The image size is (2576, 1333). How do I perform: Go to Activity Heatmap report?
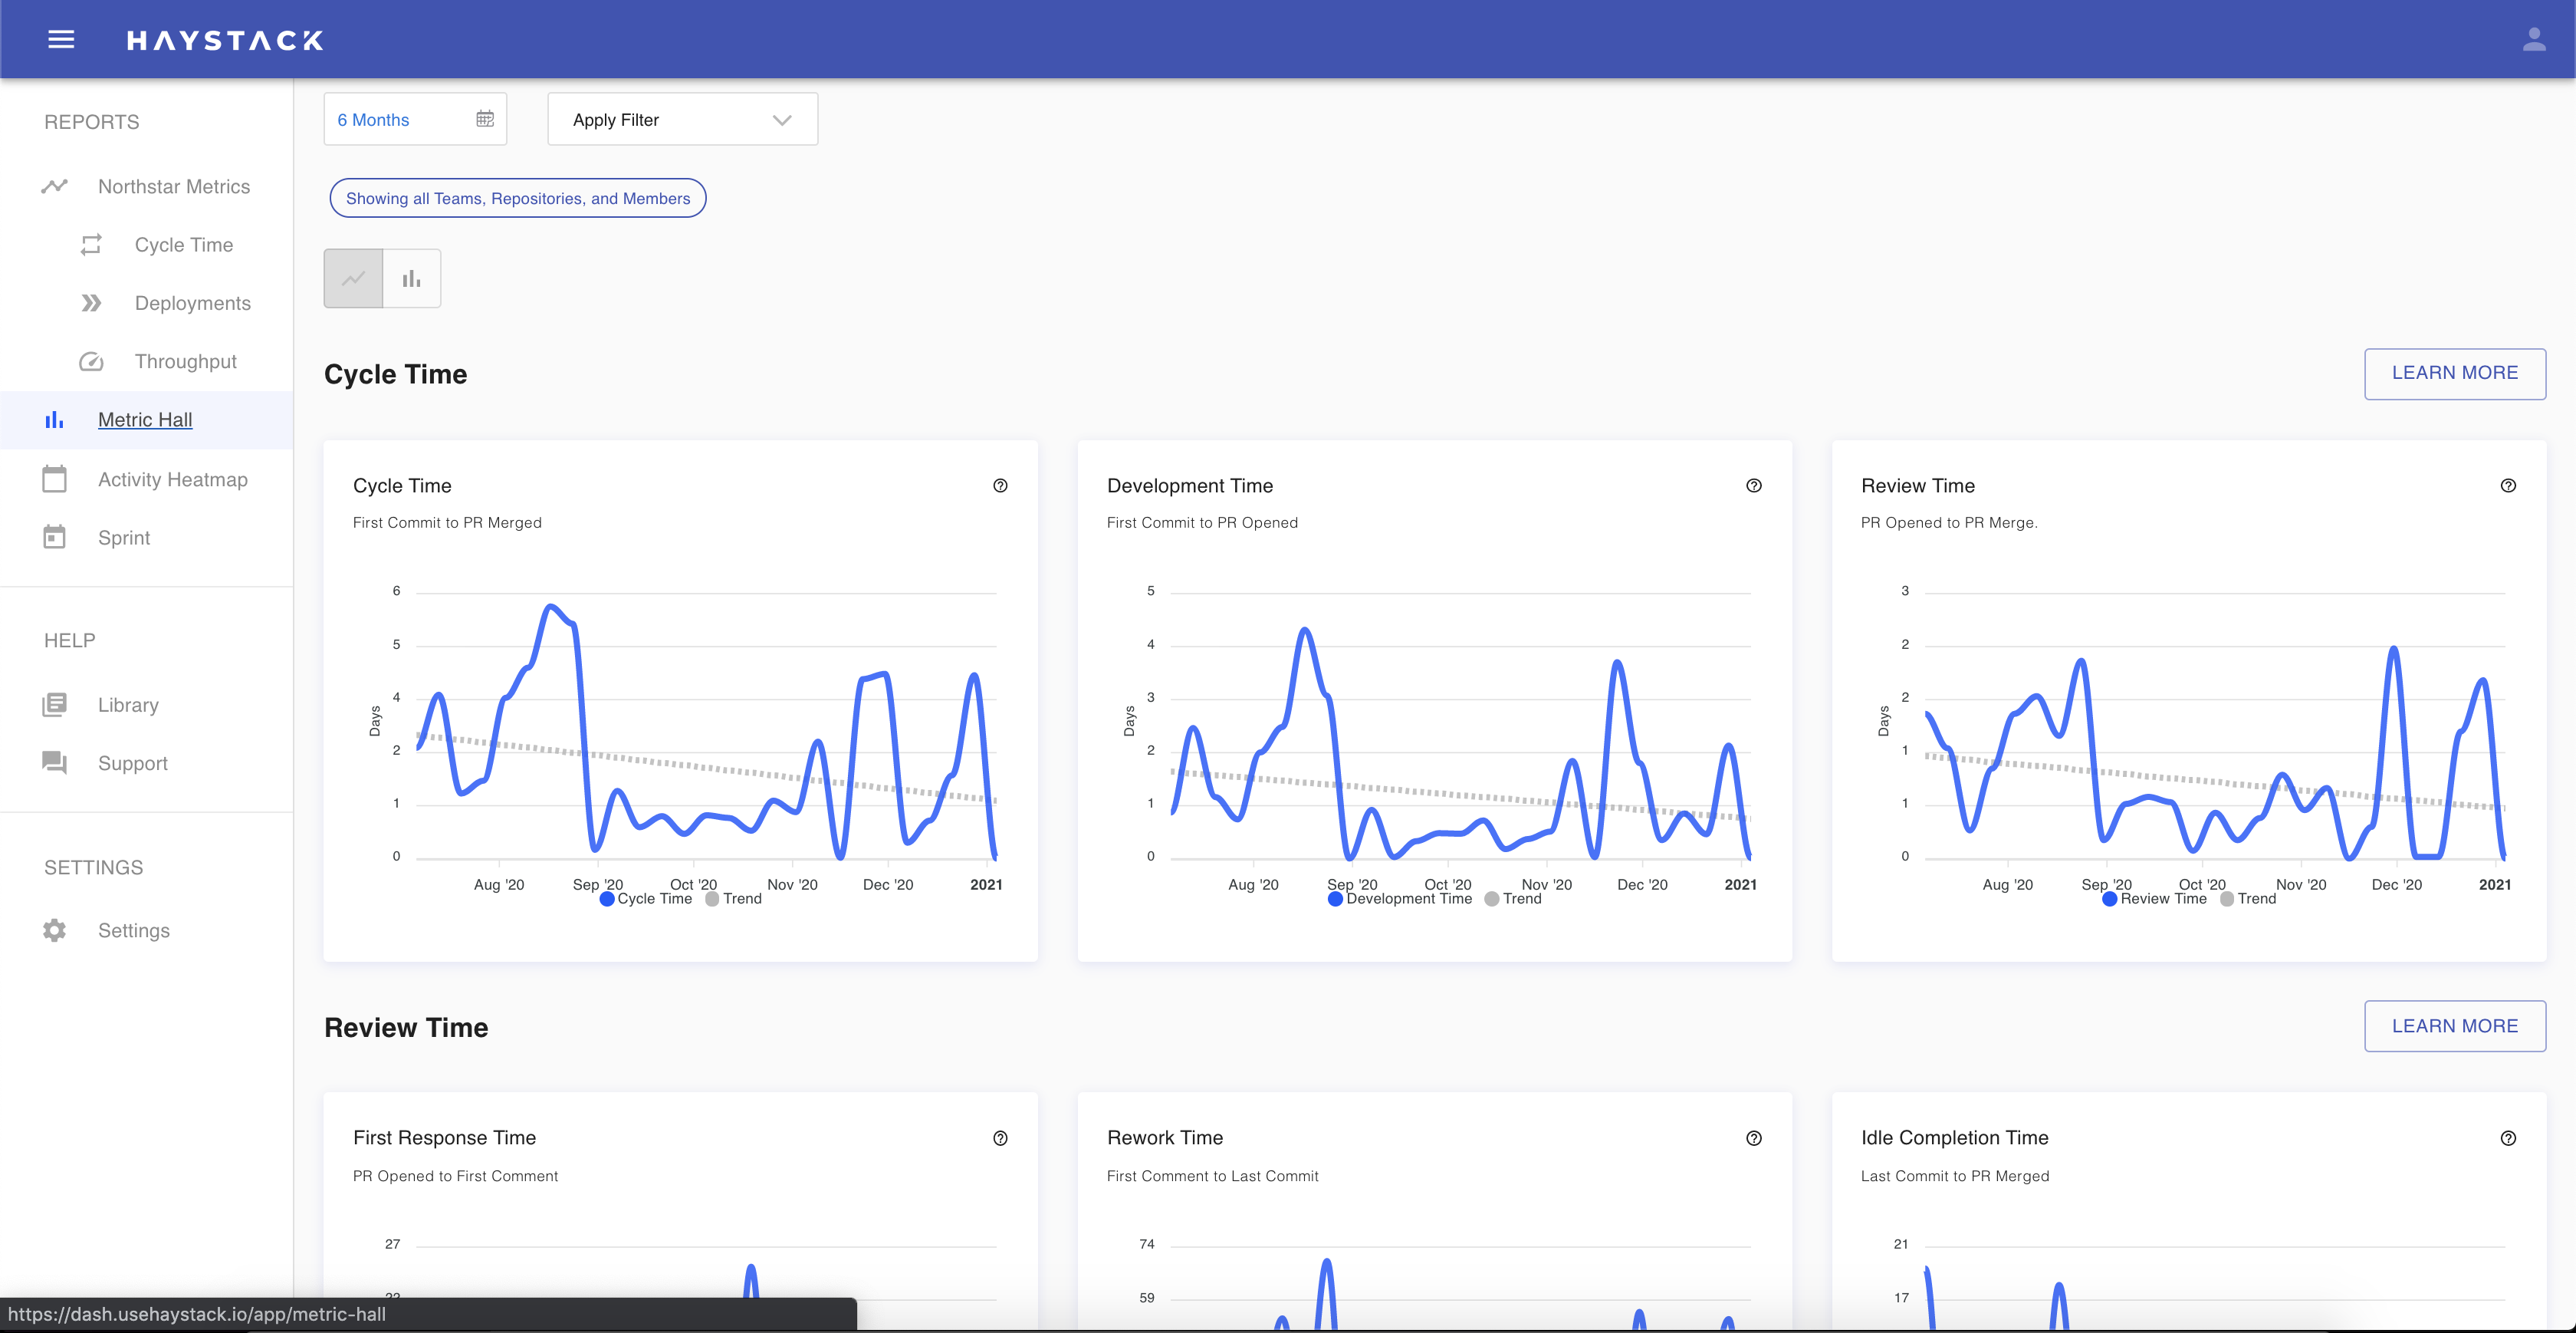click(x=172, y=479)
